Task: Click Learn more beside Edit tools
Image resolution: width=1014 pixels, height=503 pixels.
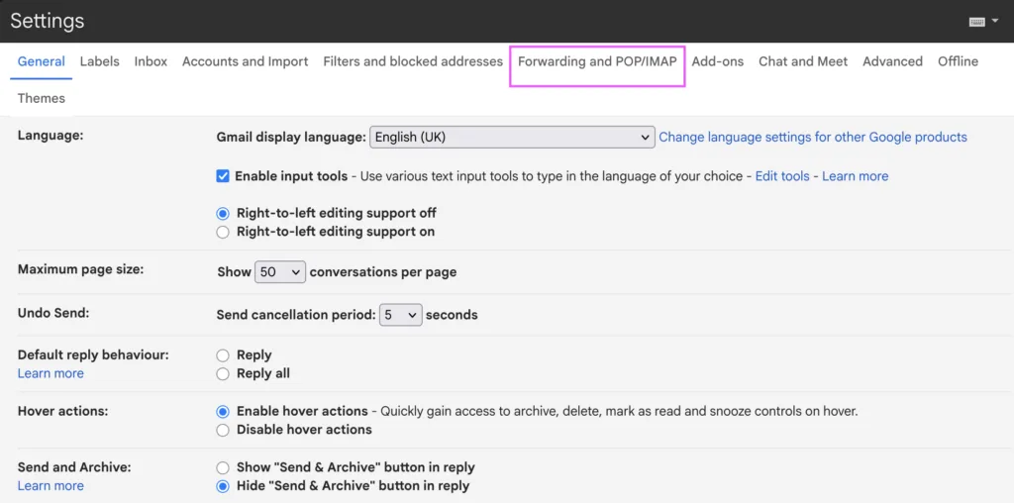Action: click(855, 176)
